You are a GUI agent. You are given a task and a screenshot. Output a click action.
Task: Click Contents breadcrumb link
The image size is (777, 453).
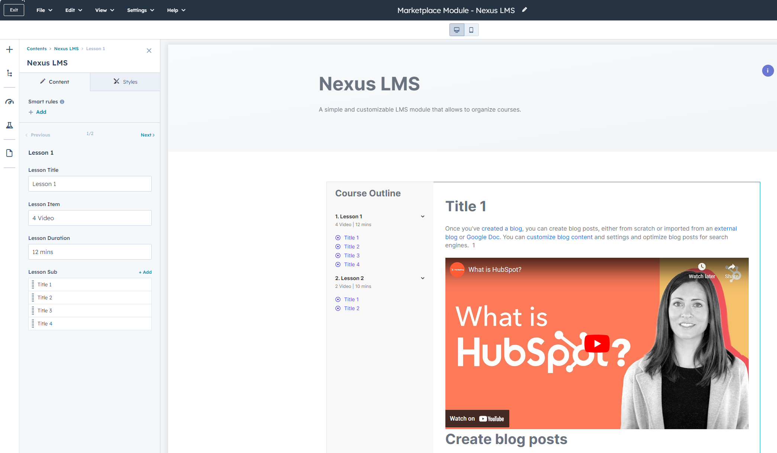click(x=37, y=49)
